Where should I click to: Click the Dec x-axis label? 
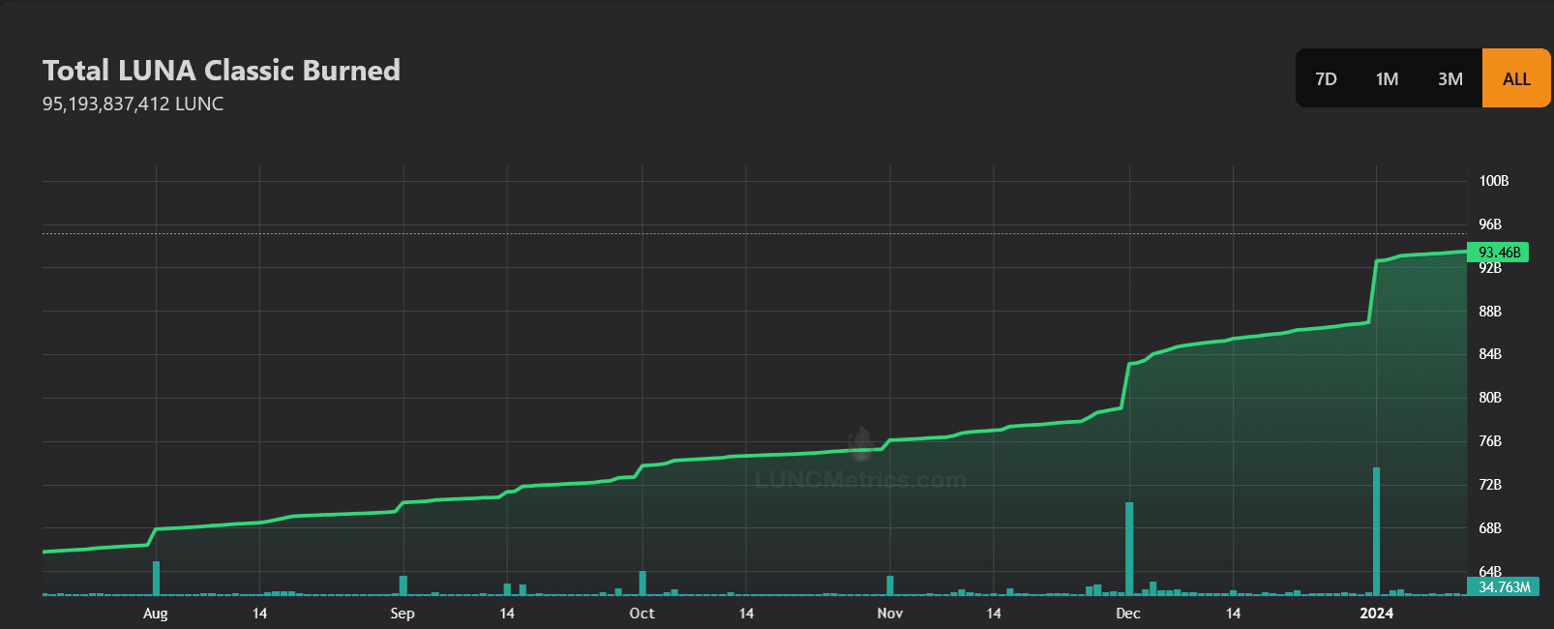coord(1128,613)
